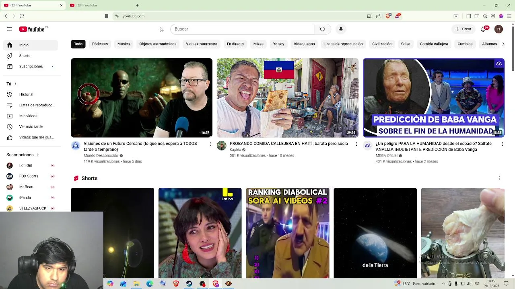Open the 'de la Tierra' short

point(375,233)
